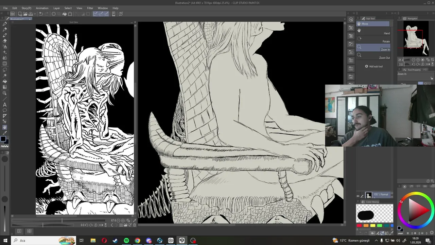This screenshot has width=435, height=245.
Task: Select the Eyedropper tool
Action: click(x=5, y=133)
